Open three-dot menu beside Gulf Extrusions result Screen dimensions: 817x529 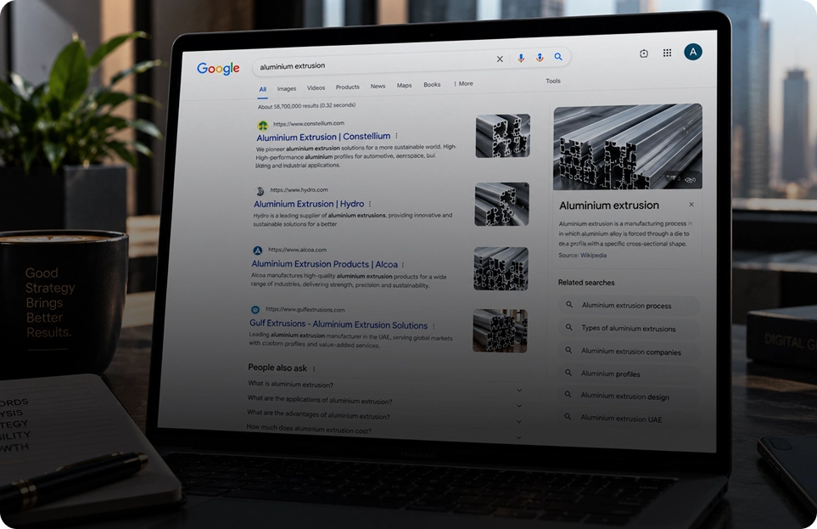434,326
